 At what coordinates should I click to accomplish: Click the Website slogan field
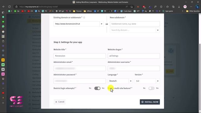coord(134,56)
